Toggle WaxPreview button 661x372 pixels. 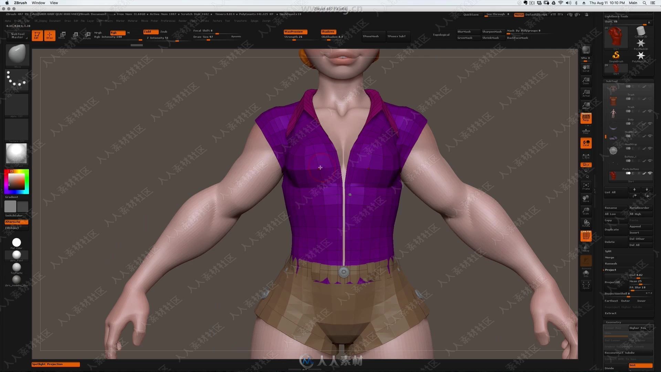click(295, 32)
